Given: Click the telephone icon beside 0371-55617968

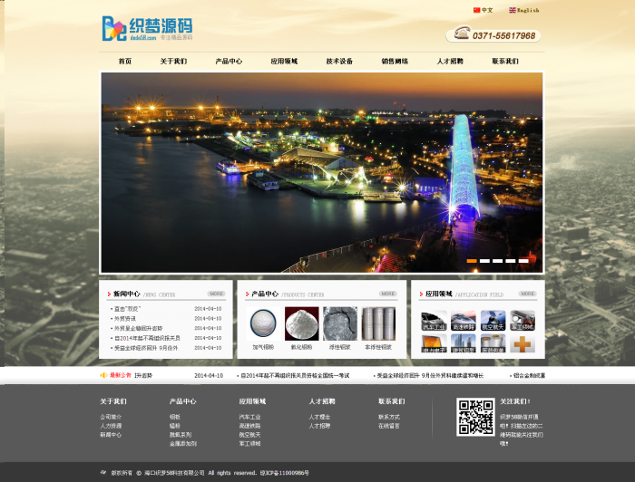Looking at the screenshot, I should [x=462, y=33].
